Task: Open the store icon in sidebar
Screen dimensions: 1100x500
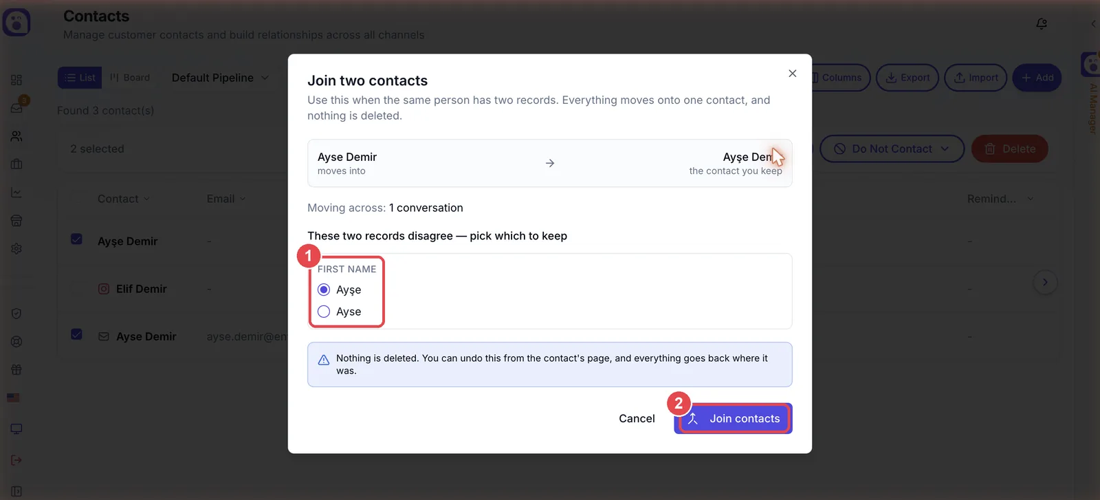Action: tap(16, 221)
